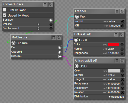Select the MixClosure node title bar
Screen dimensions: 128x103
[36, 38]
